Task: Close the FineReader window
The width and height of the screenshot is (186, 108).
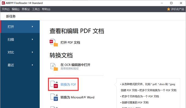Action: [181, 3]
